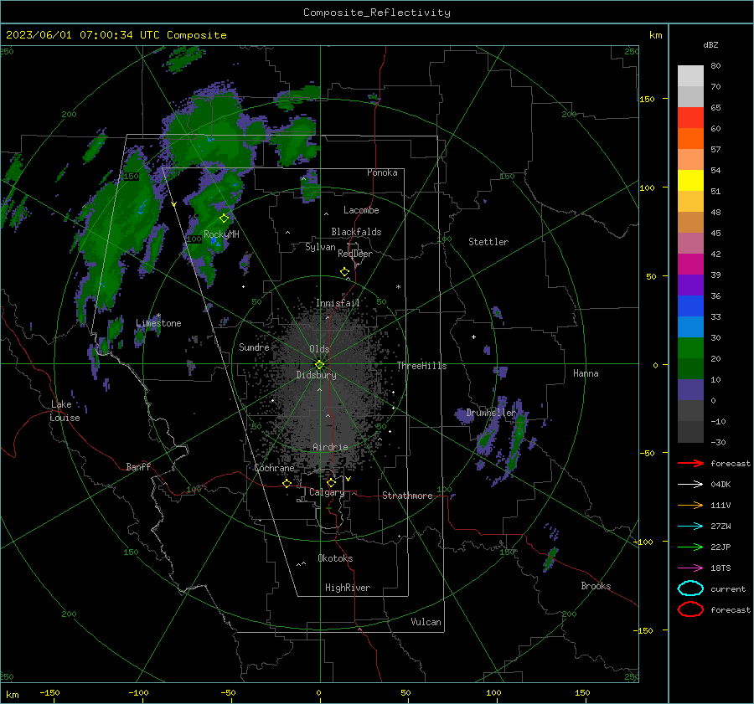Select the bright yellow 54-51 dBZ swatch
This screenshot has width=754, height=704.
[x=690, y=181]
